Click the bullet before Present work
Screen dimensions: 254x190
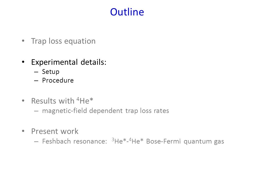pos(23,131)
